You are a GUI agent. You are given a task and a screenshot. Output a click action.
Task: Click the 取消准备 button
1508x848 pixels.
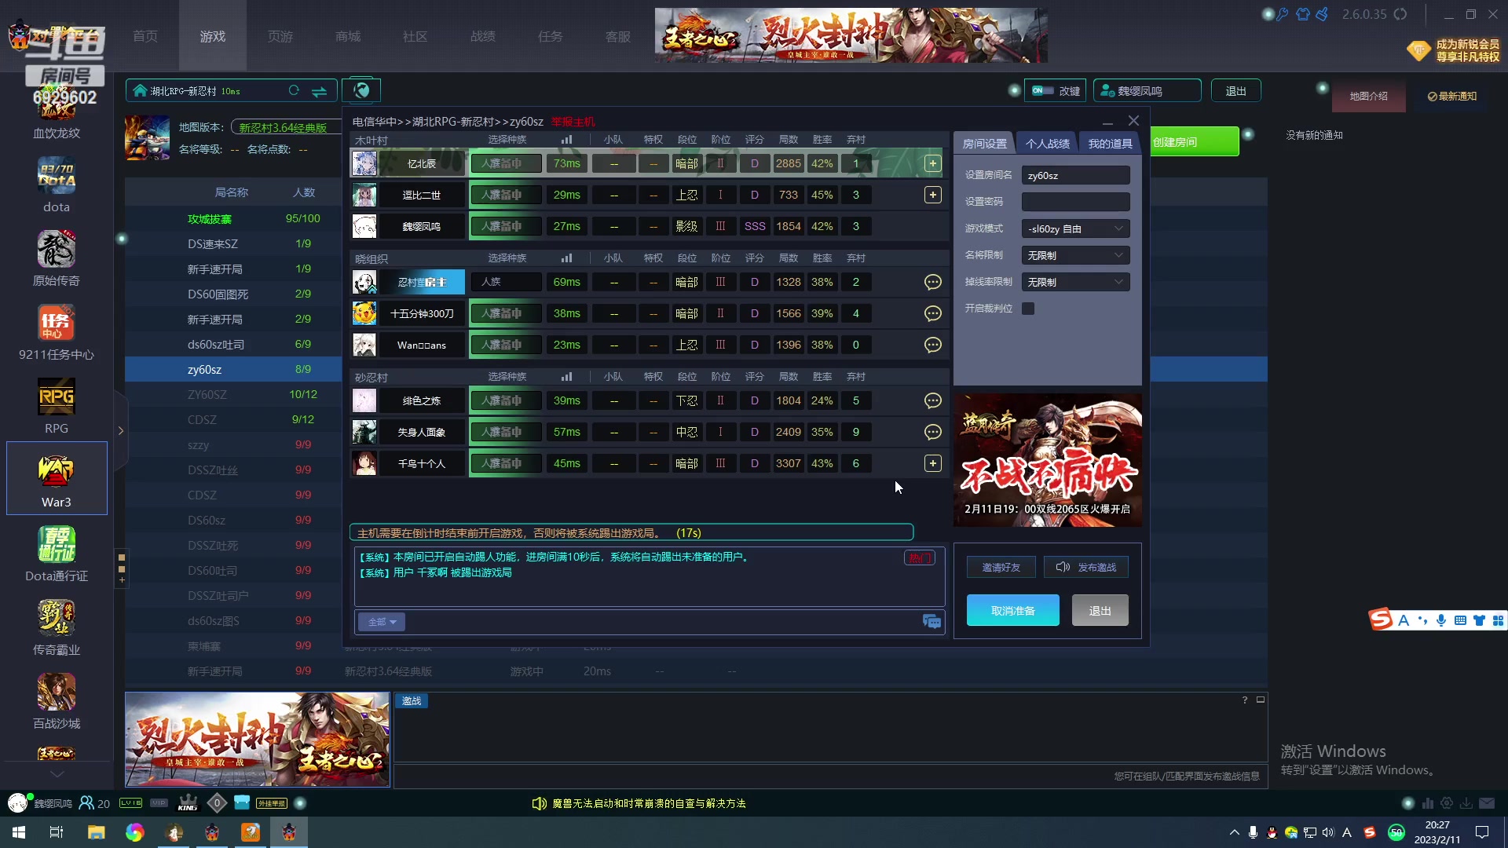(x=1012, y=610)
